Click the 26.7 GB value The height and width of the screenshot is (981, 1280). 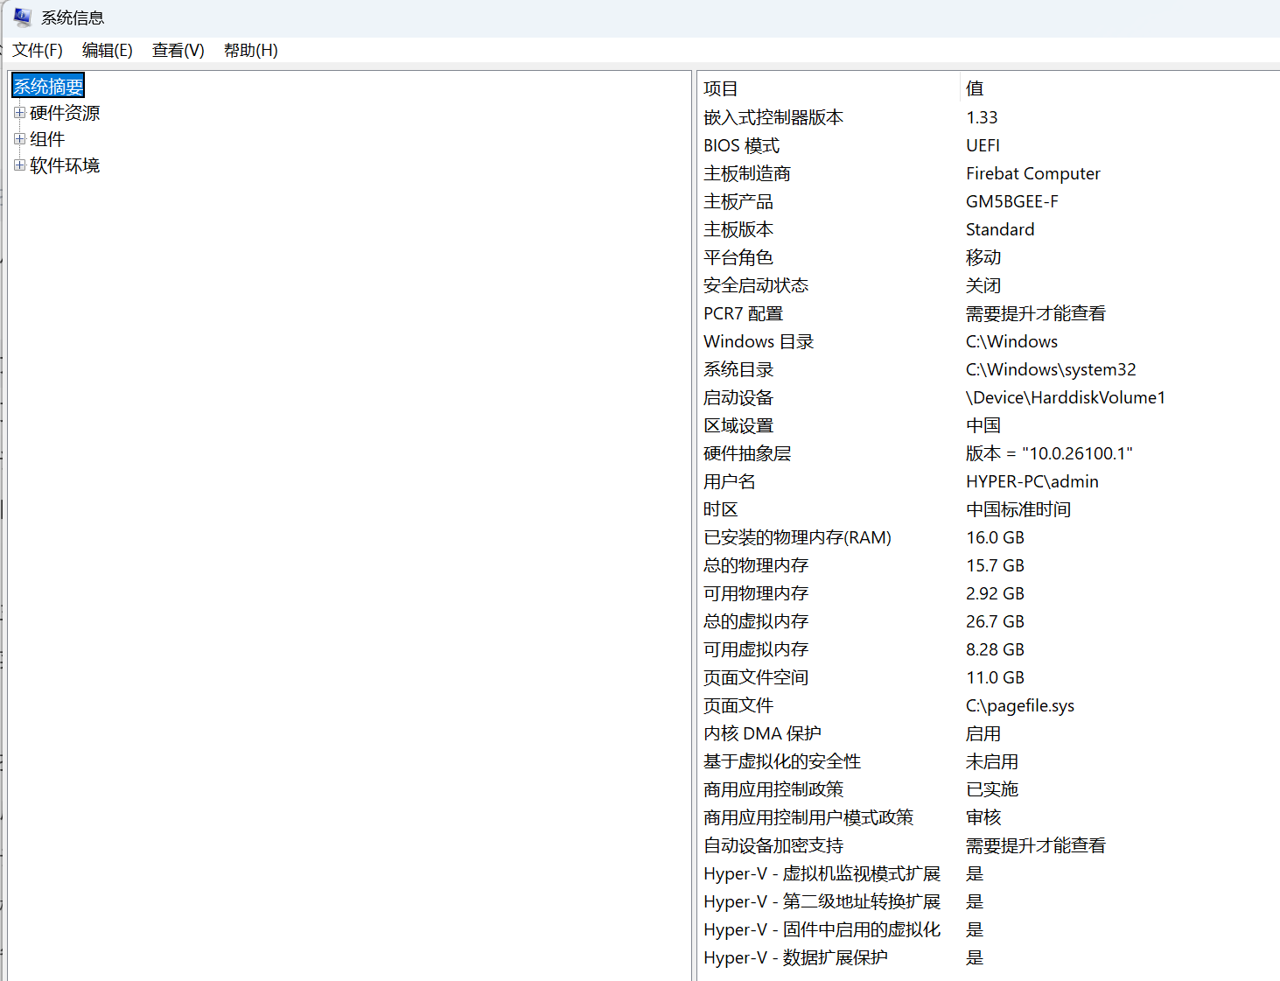point(995,621)
